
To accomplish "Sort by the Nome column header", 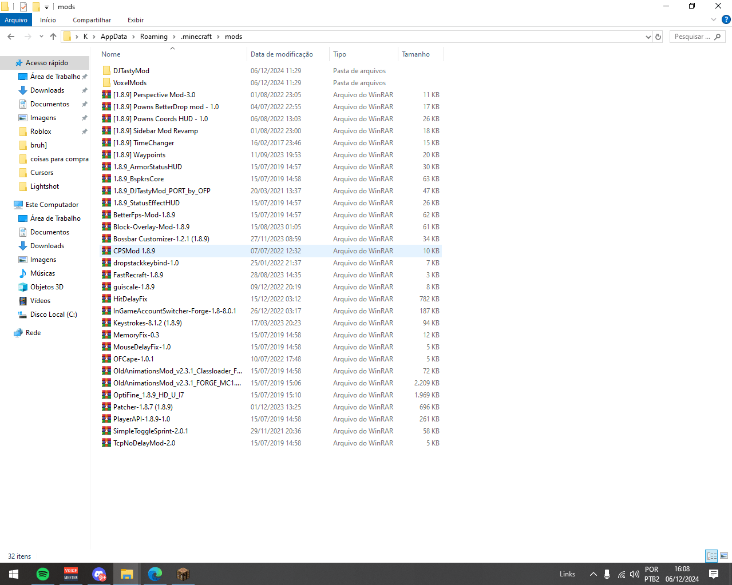I will (172, 54).
